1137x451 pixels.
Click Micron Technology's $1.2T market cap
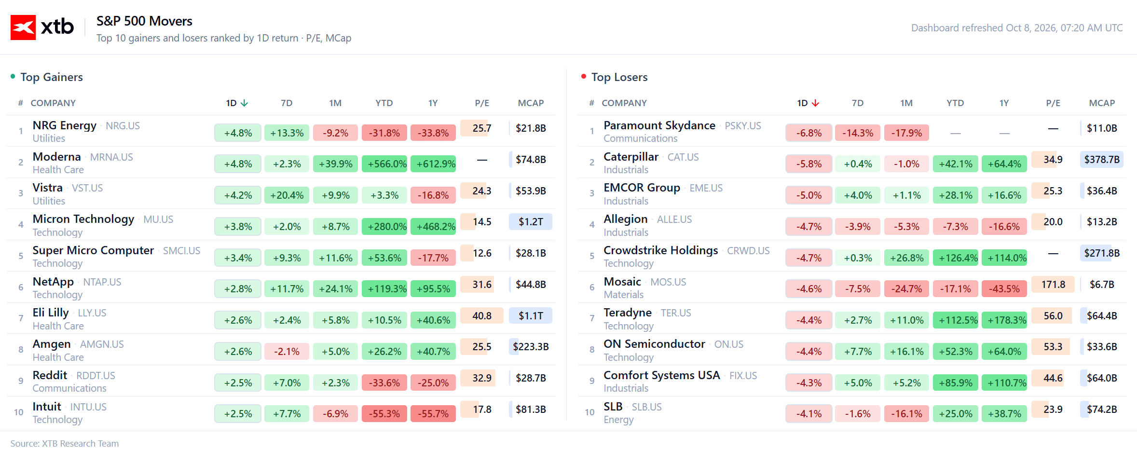click(x=531, y=222)
